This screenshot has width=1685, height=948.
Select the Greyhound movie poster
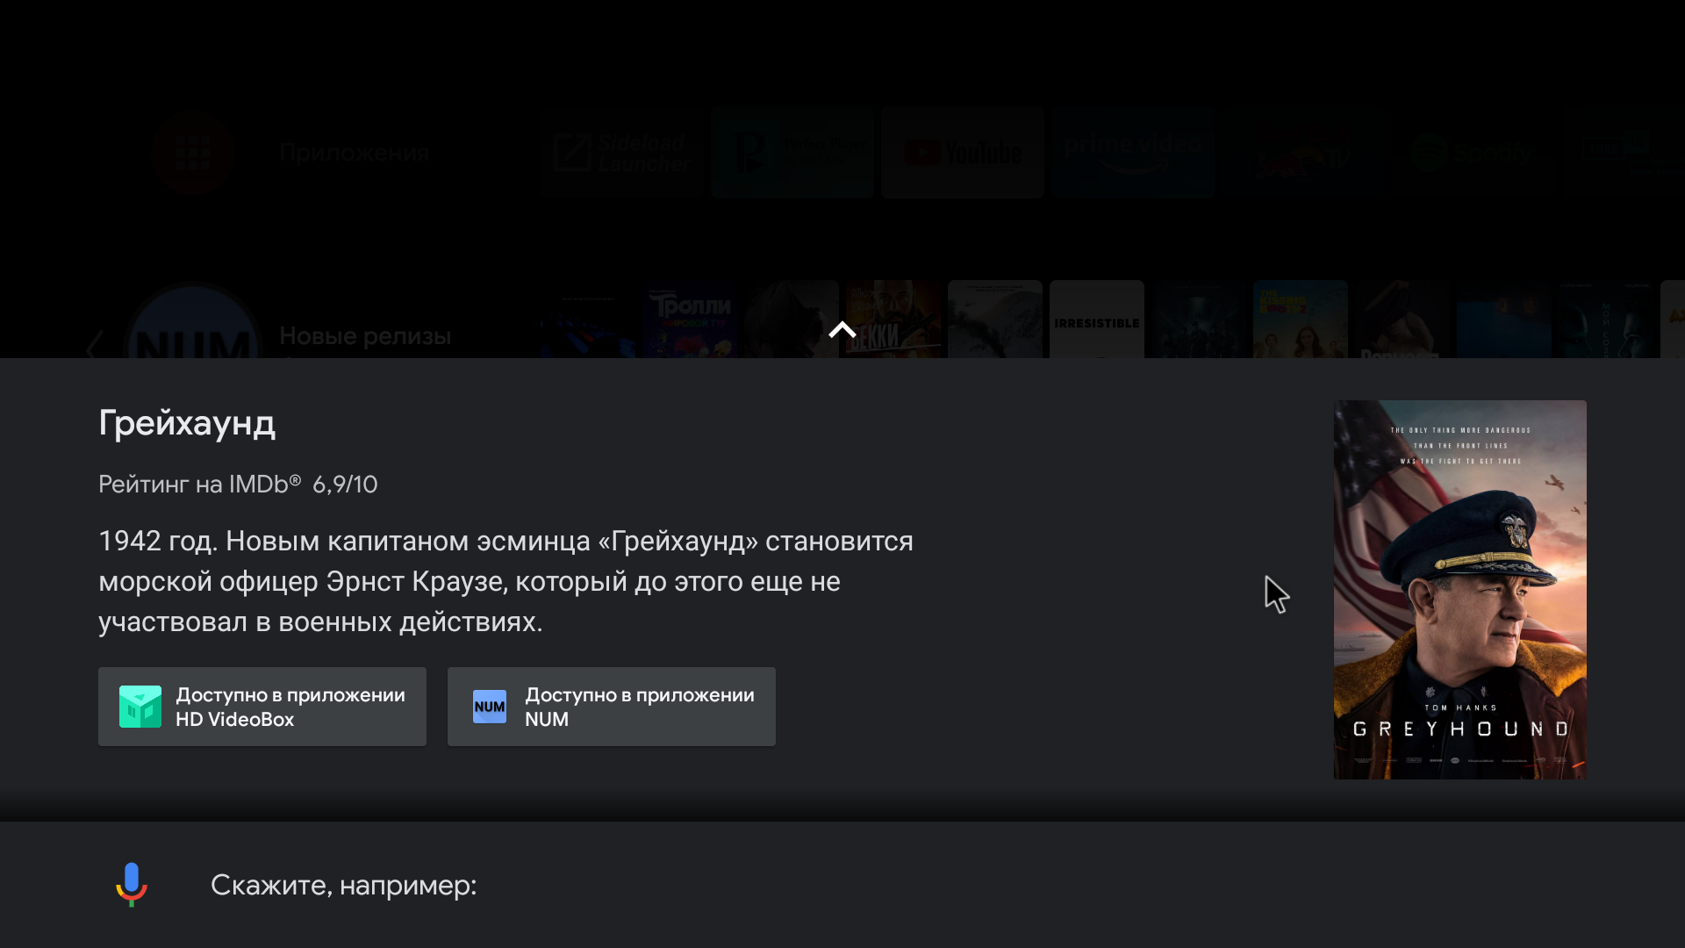[1459, 589]
